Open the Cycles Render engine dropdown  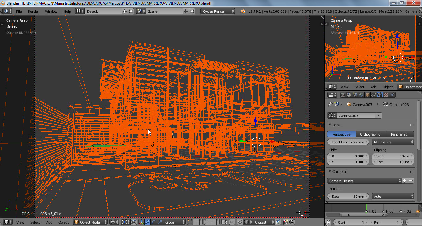(x=218, y=11)
